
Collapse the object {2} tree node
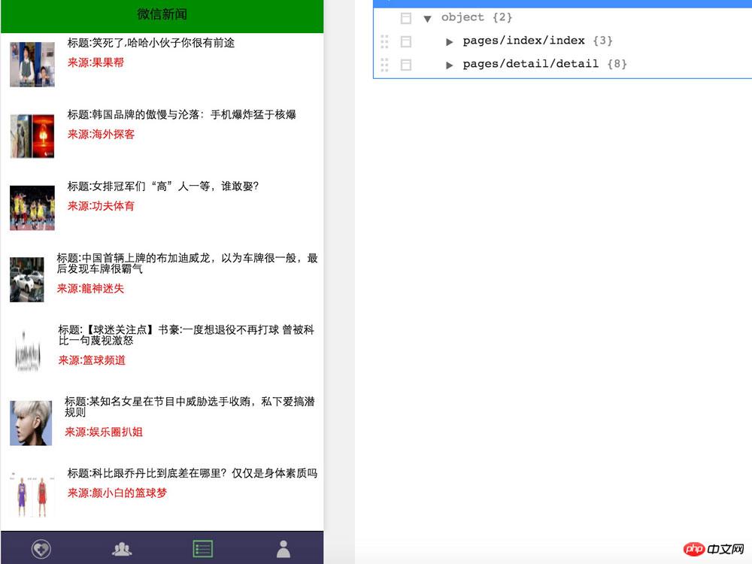point(428,17)
